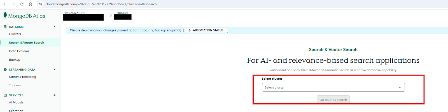Collapse the STREAMING DATA sidebar section

[x=55, y=70]
